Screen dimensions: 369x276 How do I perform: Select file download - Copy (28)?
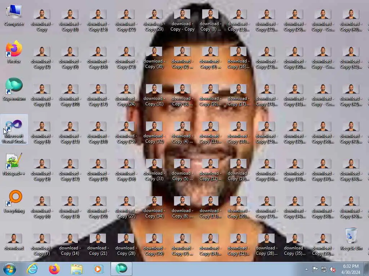tap(126, 245)
